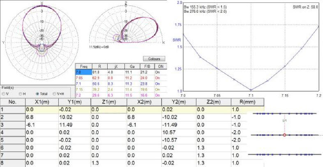The image size is (323, 167).
Task: Click the Ga column header
Action: coord(132,66)
